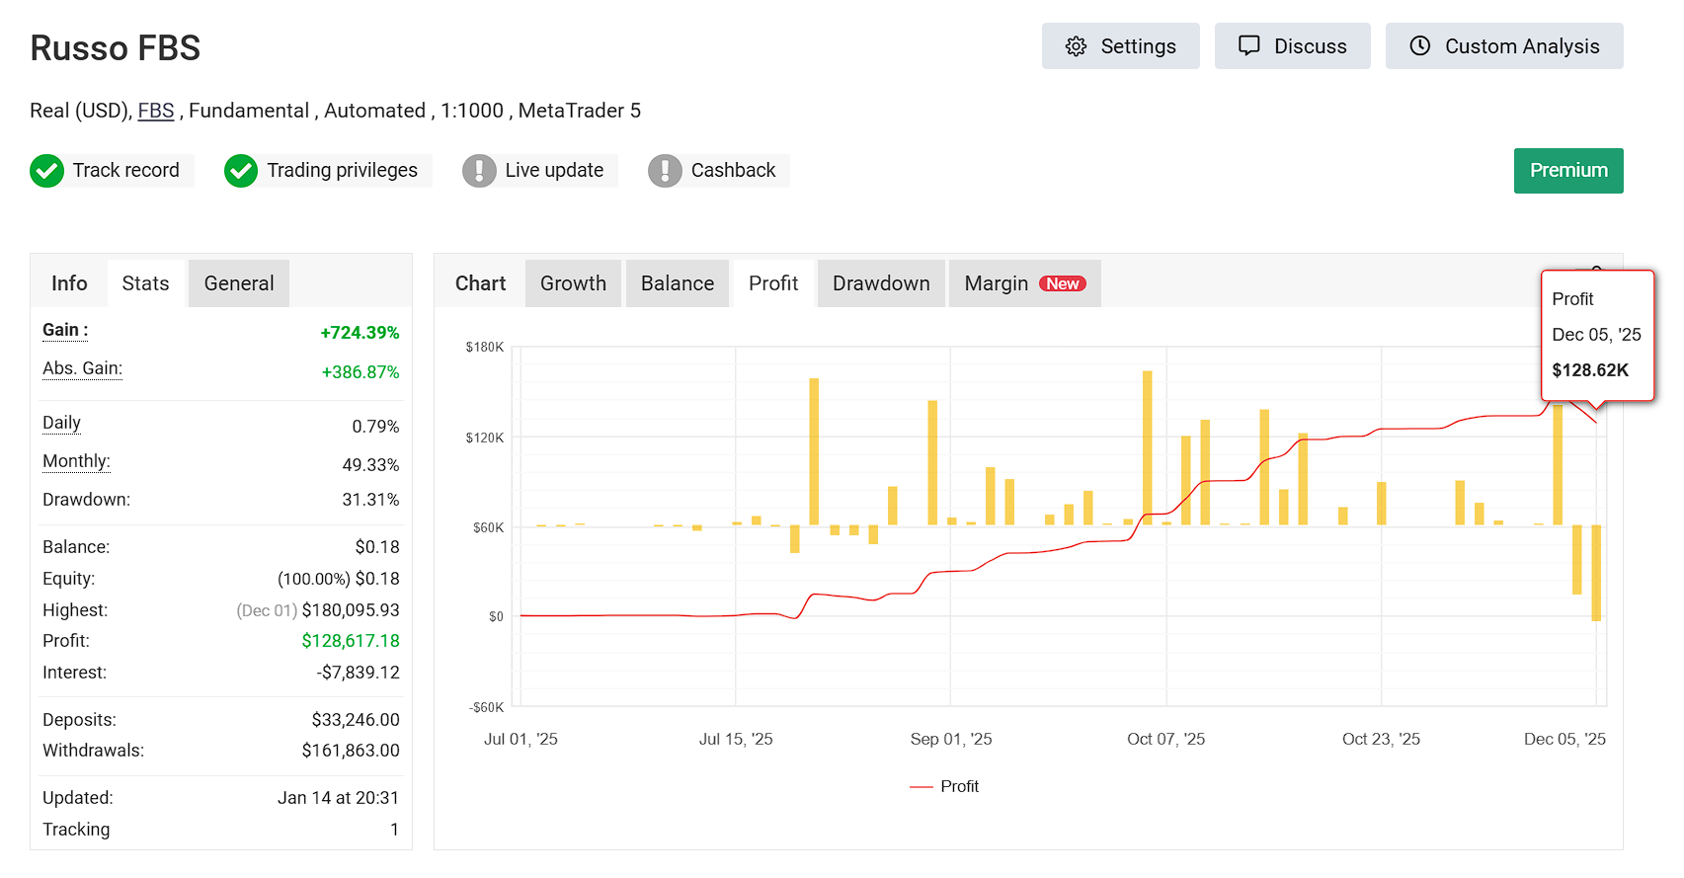Switch to the Stats tab
This screenshot has height=878, width=1684.
point(145,283)
